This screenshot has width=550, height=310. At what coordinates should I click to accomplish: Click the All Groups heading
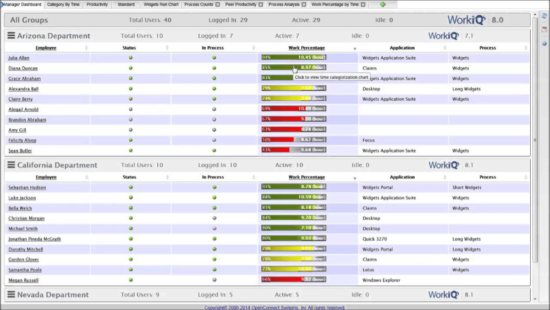(x=29, y=20)
